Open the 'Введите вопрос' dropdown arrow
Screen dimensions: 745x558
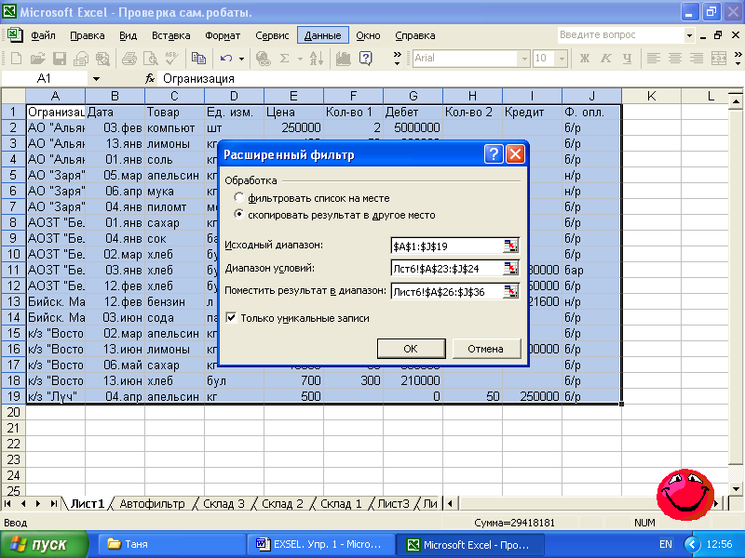pyautogui.click(x=689, y=35)
